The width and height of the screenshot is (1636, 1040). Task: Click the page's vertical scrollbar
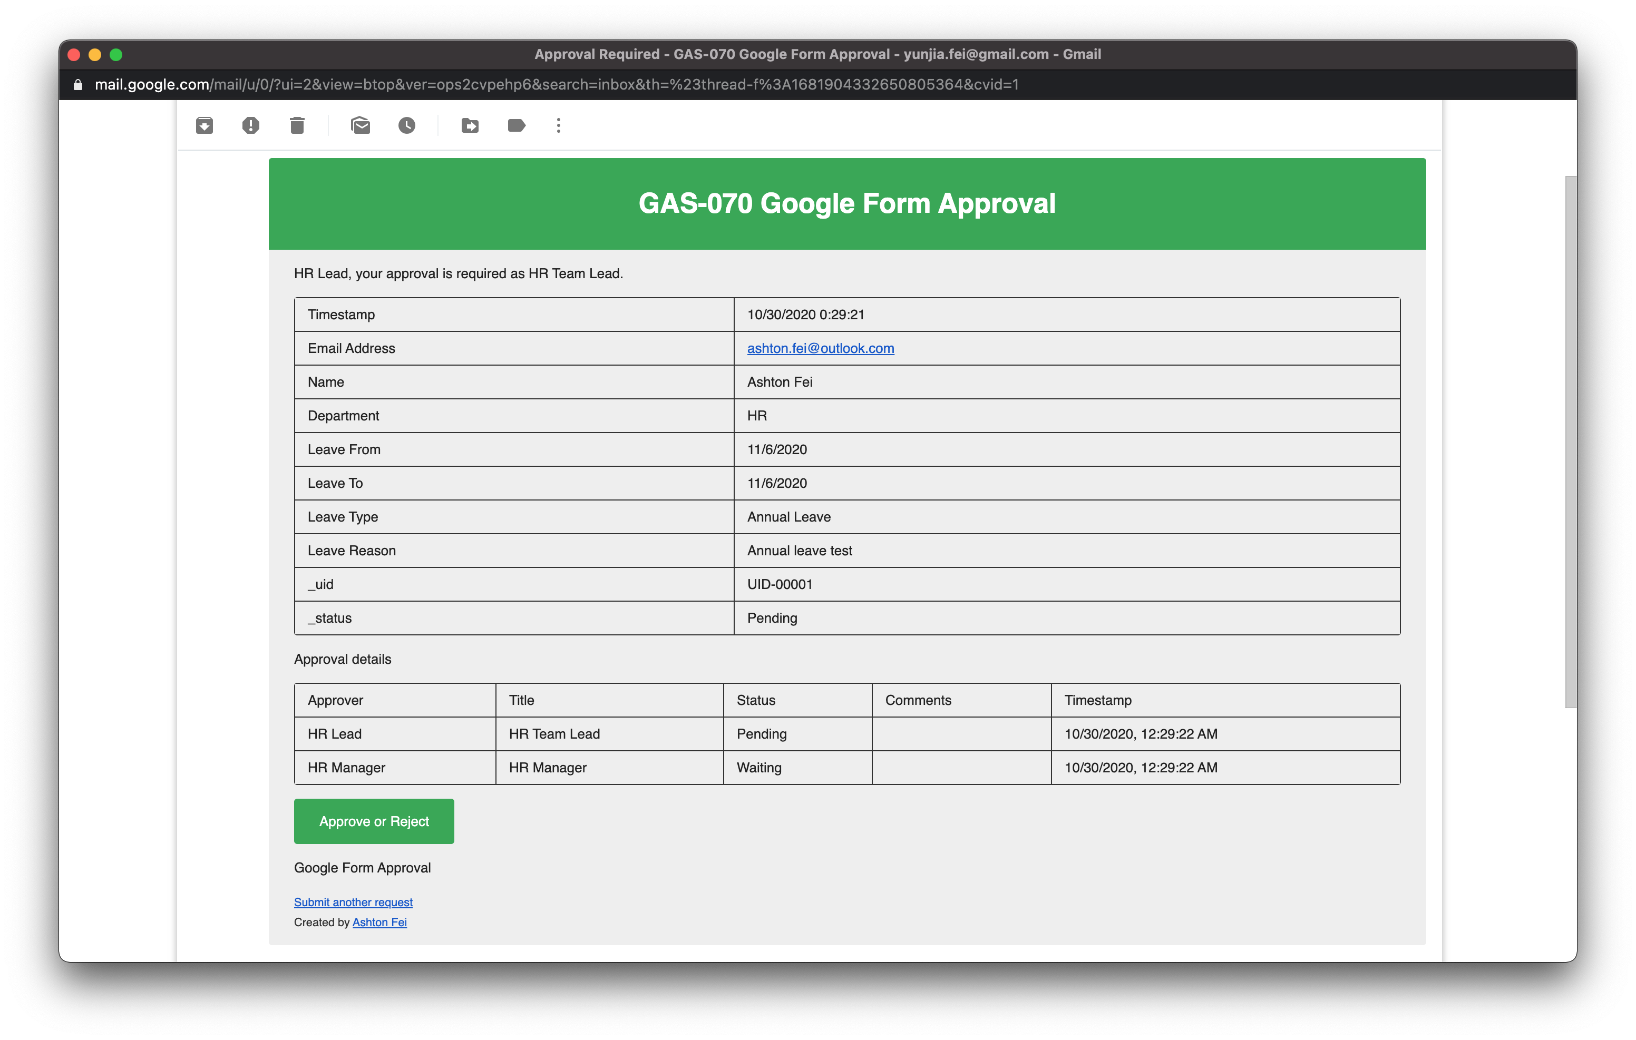[1570, 441]
